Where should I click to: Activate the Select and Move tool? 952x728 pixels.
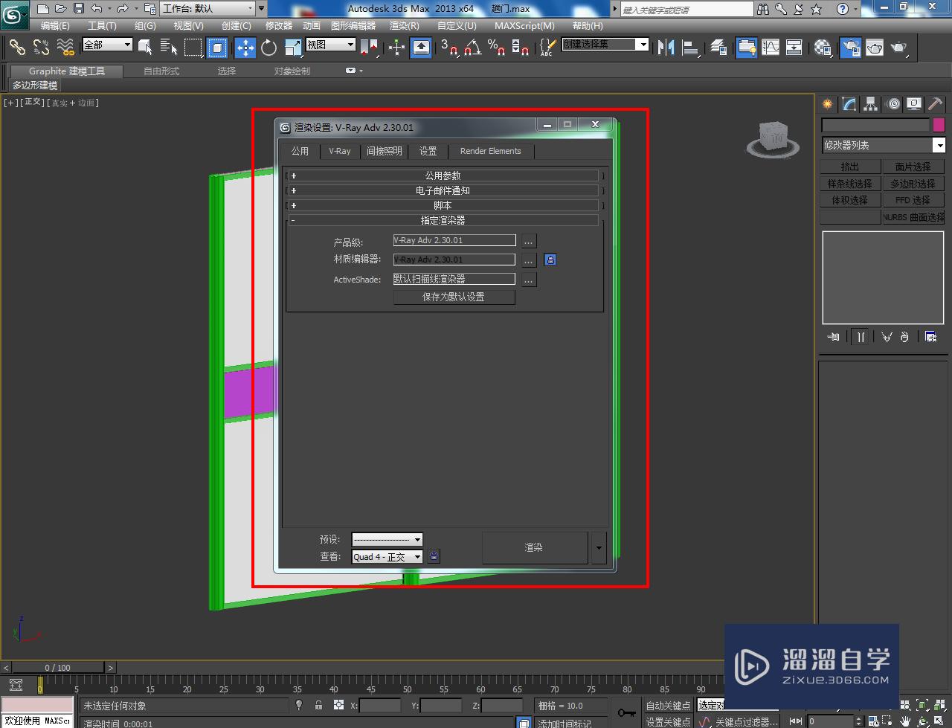click(x=245, y=47)
